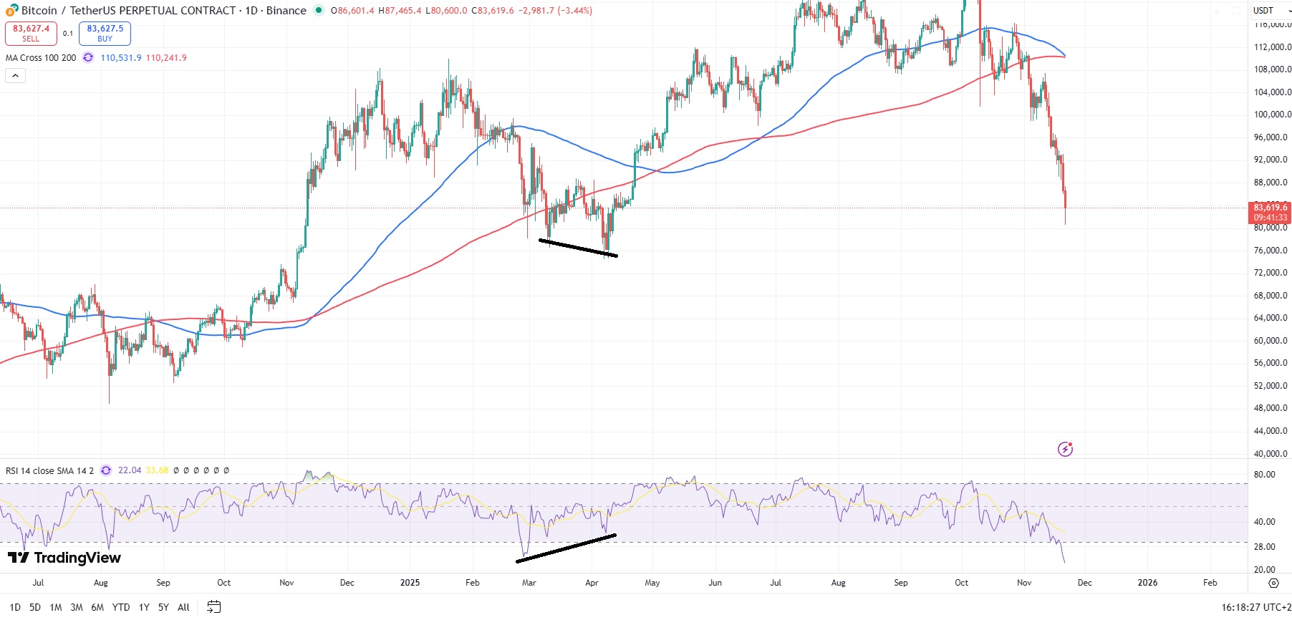This screenshot has height=620, width=1292.
Task: Click the purple lightning flash icon
Action: [1065, 449]
